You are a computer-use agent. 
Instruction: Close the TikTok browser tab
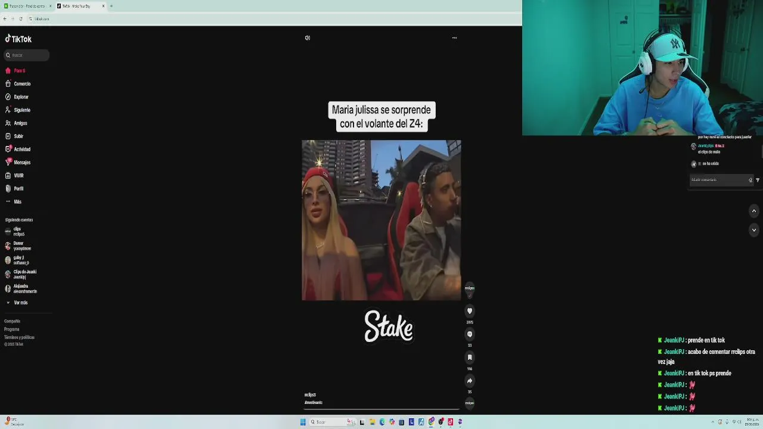tap(103, 6)
